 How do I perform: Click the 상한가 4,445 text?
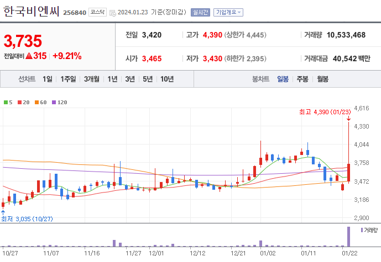coord(245,35)
